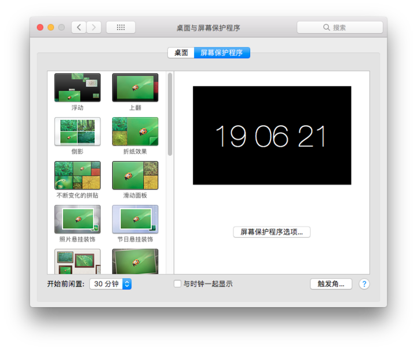Screen dimensions: 417x350
Task: Pick the 不断变化的拼贴 screen saver
Action: 78,176
